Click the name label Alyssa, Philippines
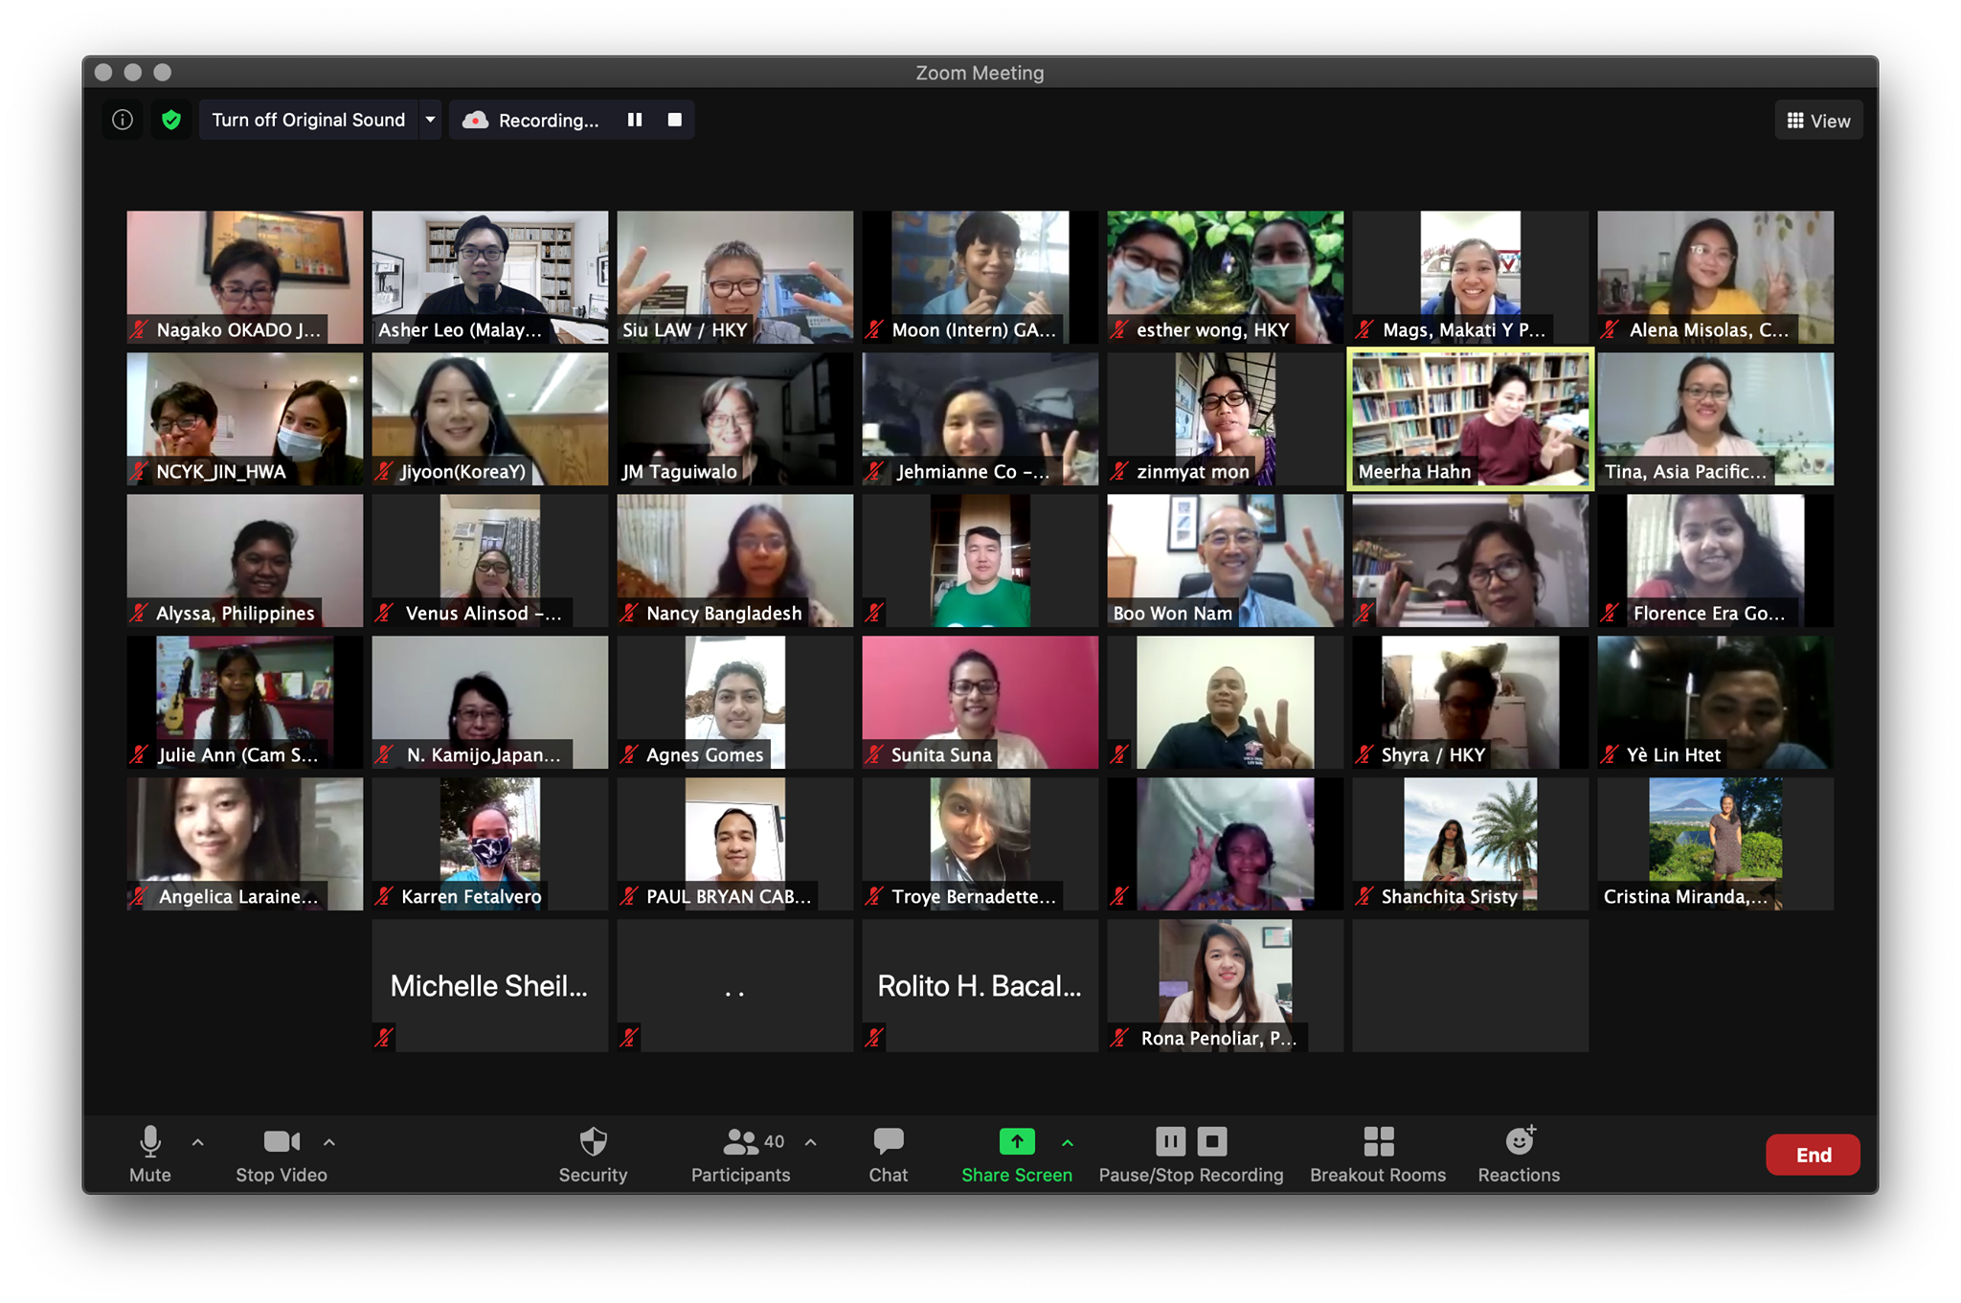Image resolution: width=1961 pixels, height=1303 pixels. (236, 613)
